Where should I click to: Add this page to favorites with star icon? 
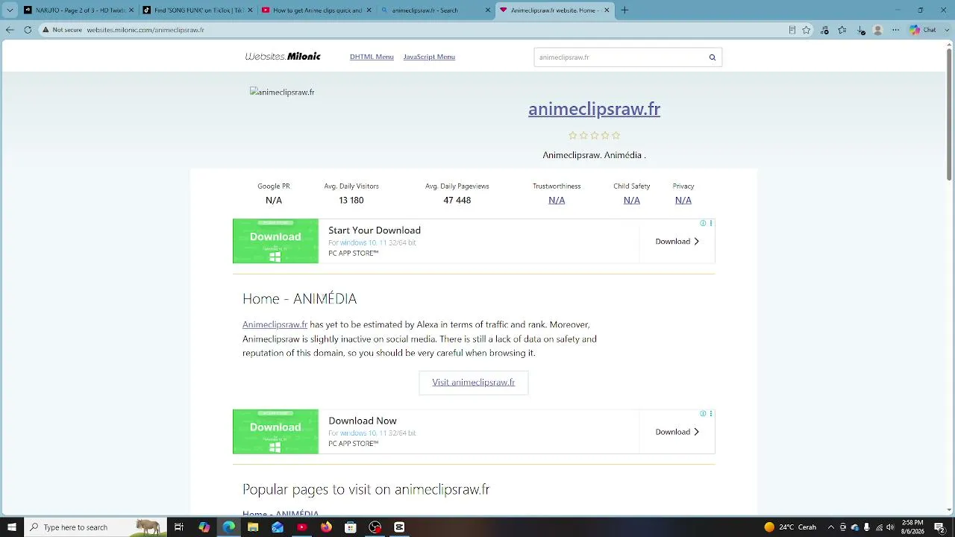pyautogui.click(x=807, y=30)
